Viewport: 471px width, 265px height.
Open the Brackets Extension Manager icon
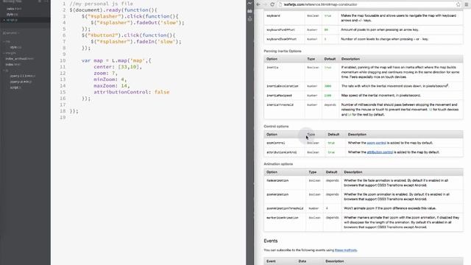pos(250,11)
